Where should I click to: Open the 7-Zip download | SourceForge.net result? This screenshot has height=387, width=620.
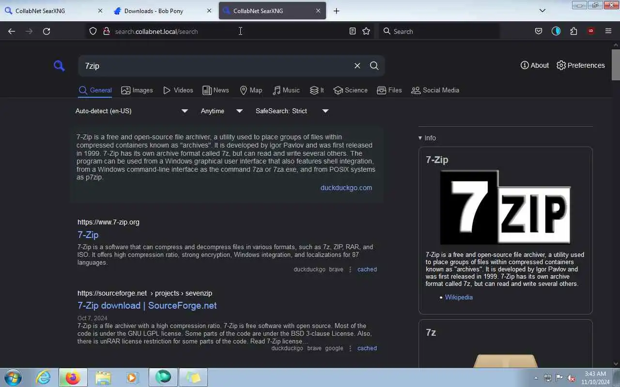pos(147,306)
